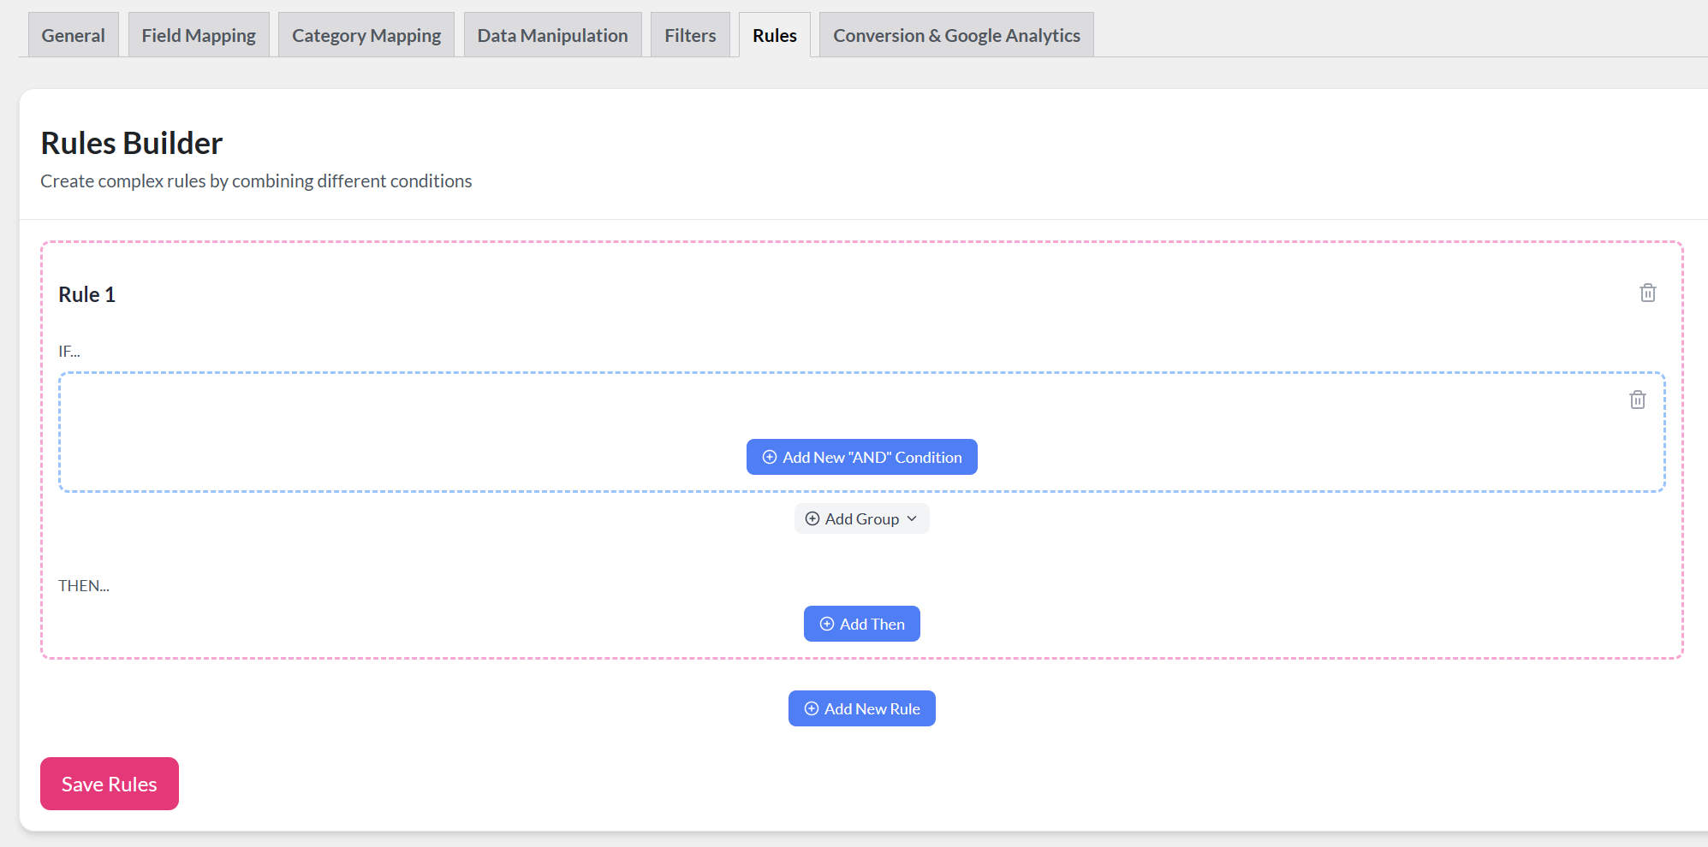Open Conversion & Google Analytics tab
This screenshot has width=1708, height=847.
[956, 36]
